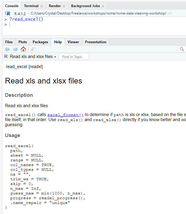Click the Find in Topic field

74,57
